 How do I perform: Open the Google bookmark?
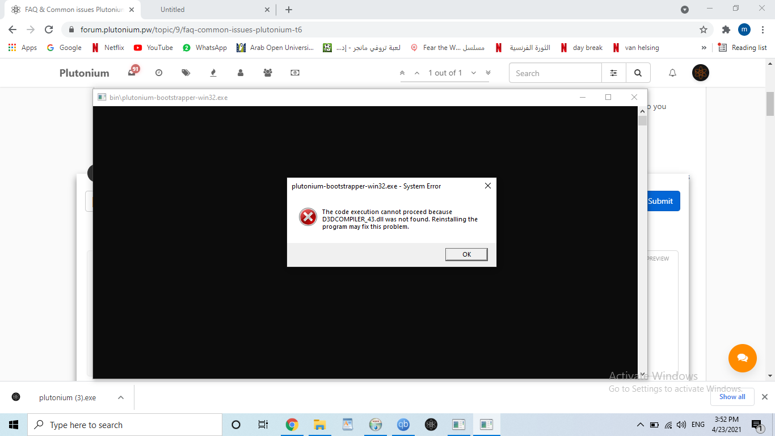pyautogui.click(x=64, y=48)
